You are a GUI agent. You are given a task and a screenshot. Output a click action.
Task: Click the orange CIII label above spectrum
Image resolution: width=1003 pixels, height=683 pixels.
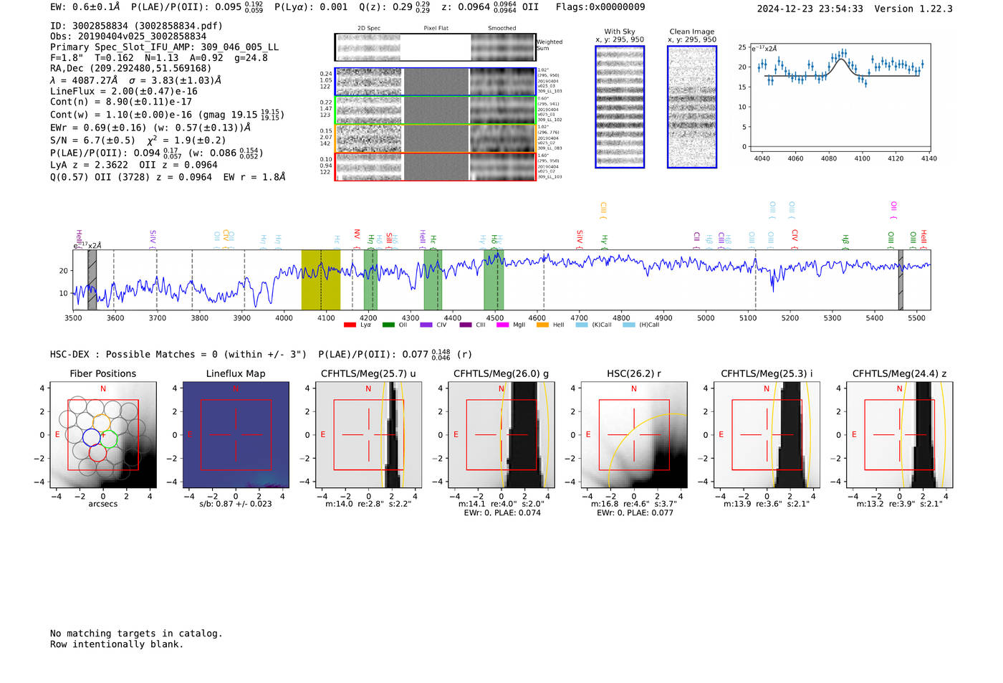603,210
